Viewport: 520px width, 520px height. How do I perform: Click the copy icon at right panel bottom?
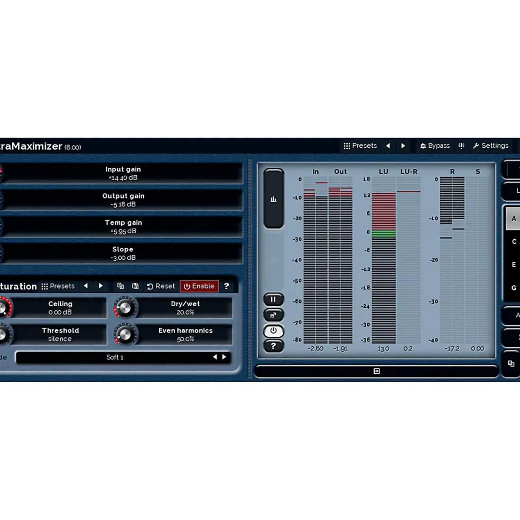pyautogui.click(x=511, y=363)
